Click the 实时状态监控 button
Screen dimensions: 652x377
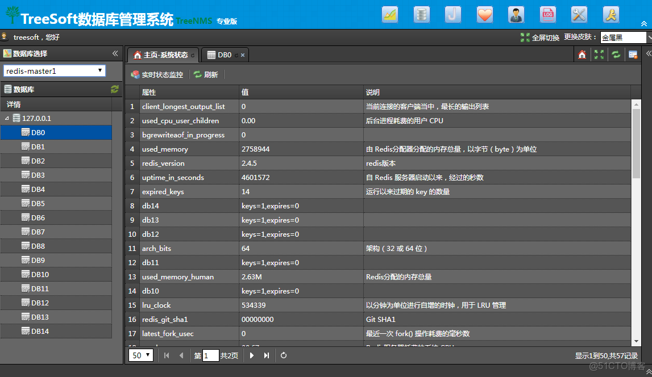[x=157, y=74]
